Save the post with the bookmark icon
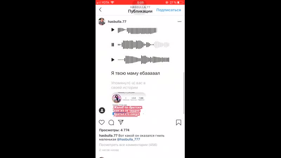Screen dimensions: 281x158 (x=178, y=123)
